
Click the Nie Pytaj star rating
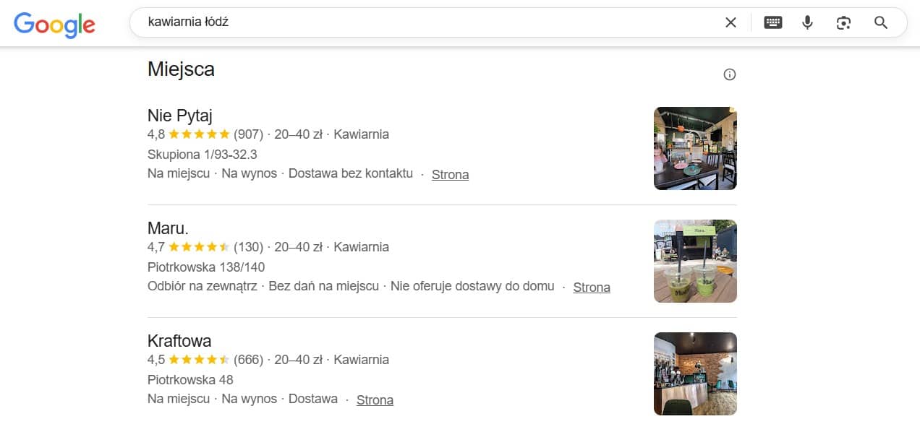pos(199,134)
